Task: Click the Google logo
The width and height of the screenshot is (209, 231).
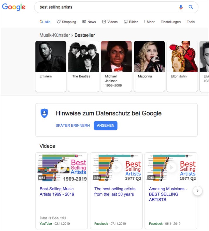Action: pyautogui.click(x=14, y=7)
